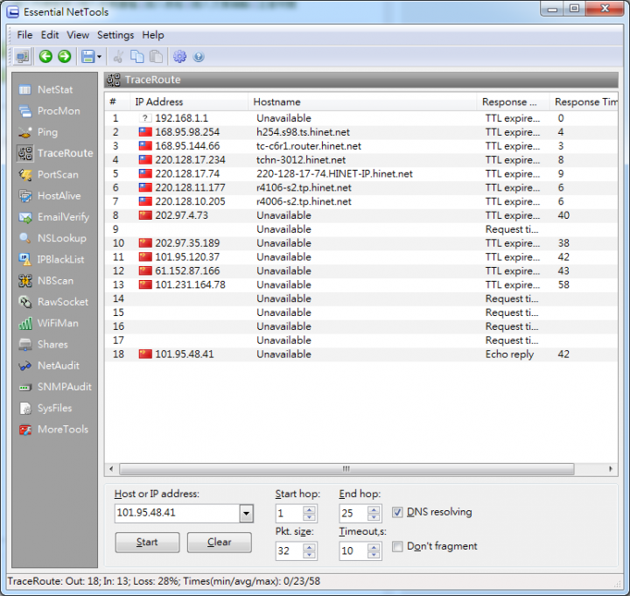Select row with IP 192.168.1.1
Screen dimensions: 630x596
(361, 118)
